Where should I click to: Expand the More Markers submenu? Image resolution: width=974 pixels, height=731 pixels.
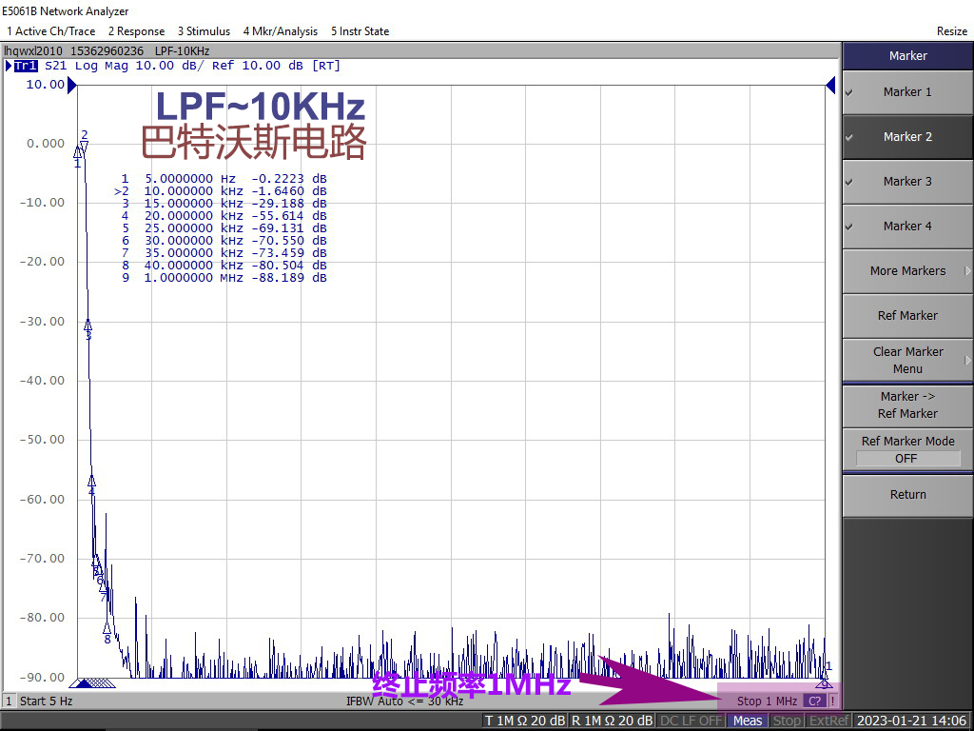click(x=907, y=271)
